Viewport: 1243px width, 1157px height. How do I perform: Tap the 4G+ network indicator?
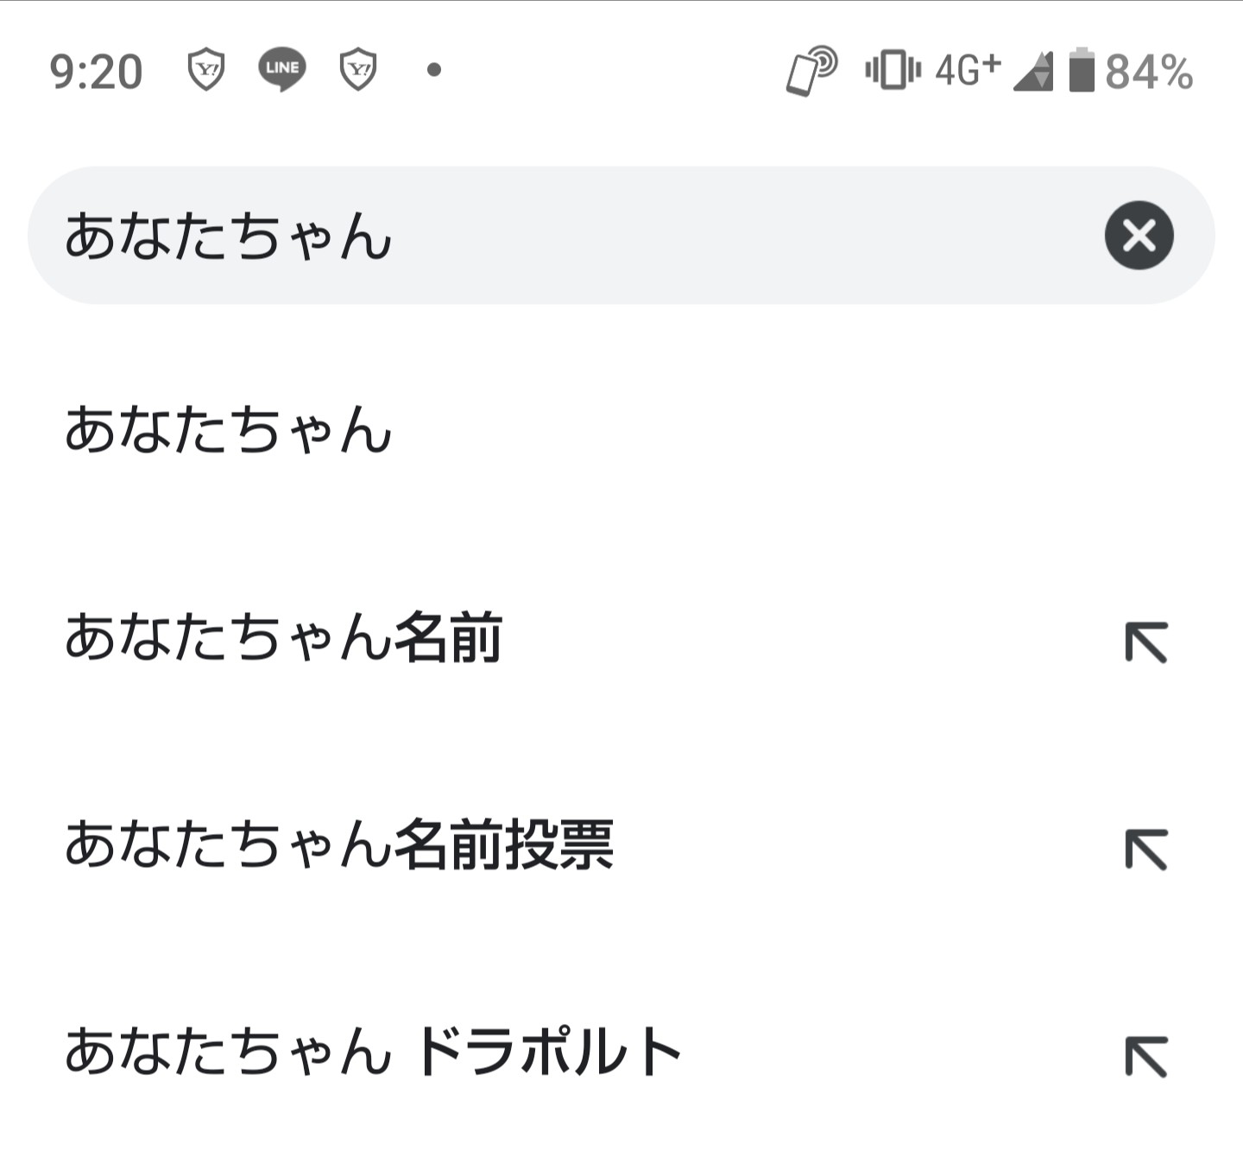click(x=968, y=70)
